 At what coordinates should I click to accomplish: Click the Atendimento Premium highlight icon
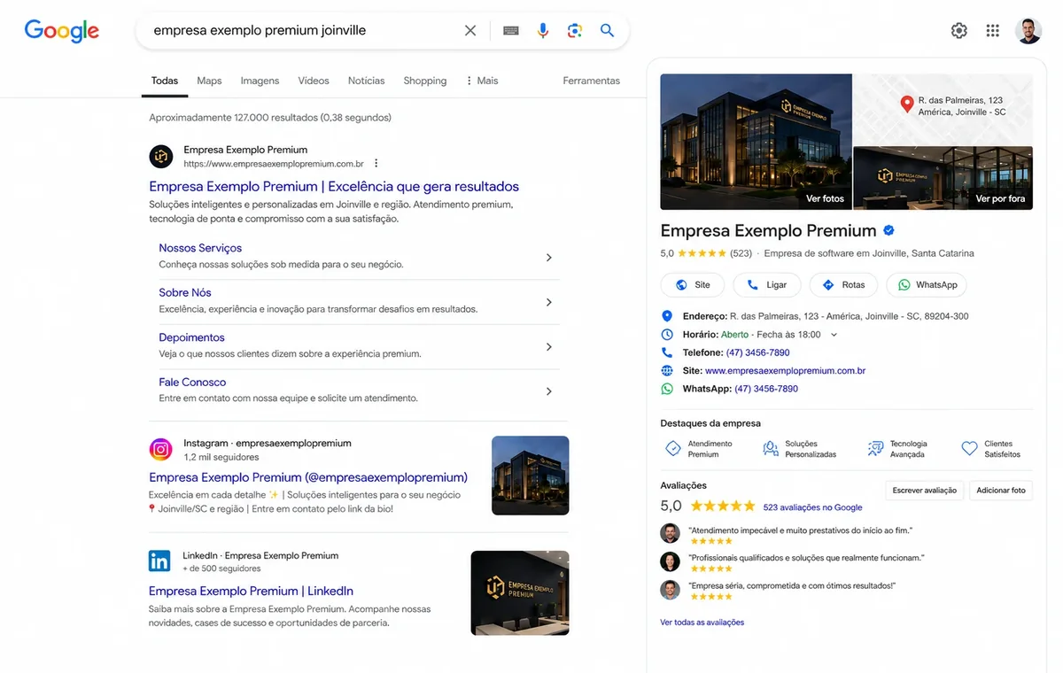[673, 449]
